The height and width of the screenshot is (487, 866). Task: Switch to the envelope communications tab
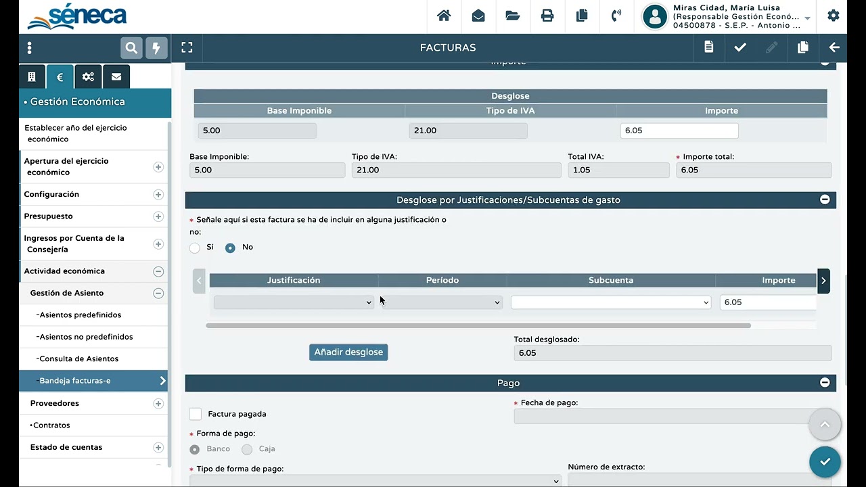tap(116, 77)
